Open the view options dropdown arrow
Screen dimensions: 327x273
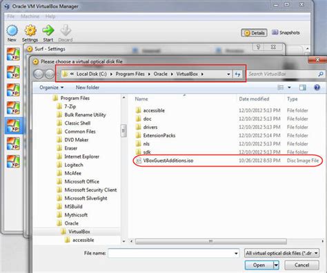[x=289, y=88]
